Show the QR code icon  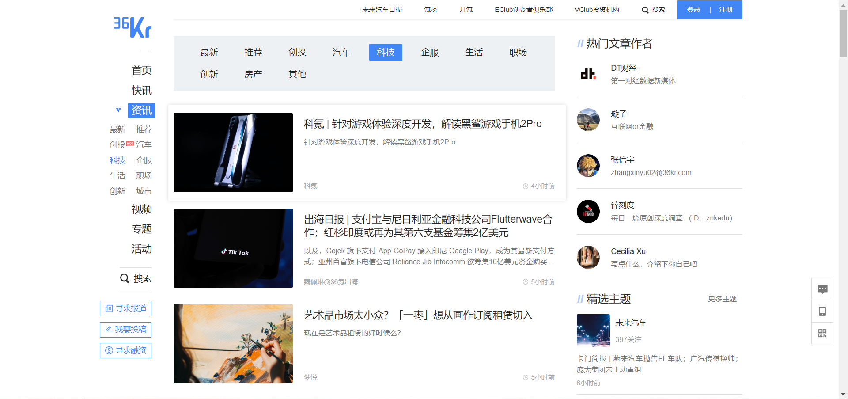pos(822,333)
